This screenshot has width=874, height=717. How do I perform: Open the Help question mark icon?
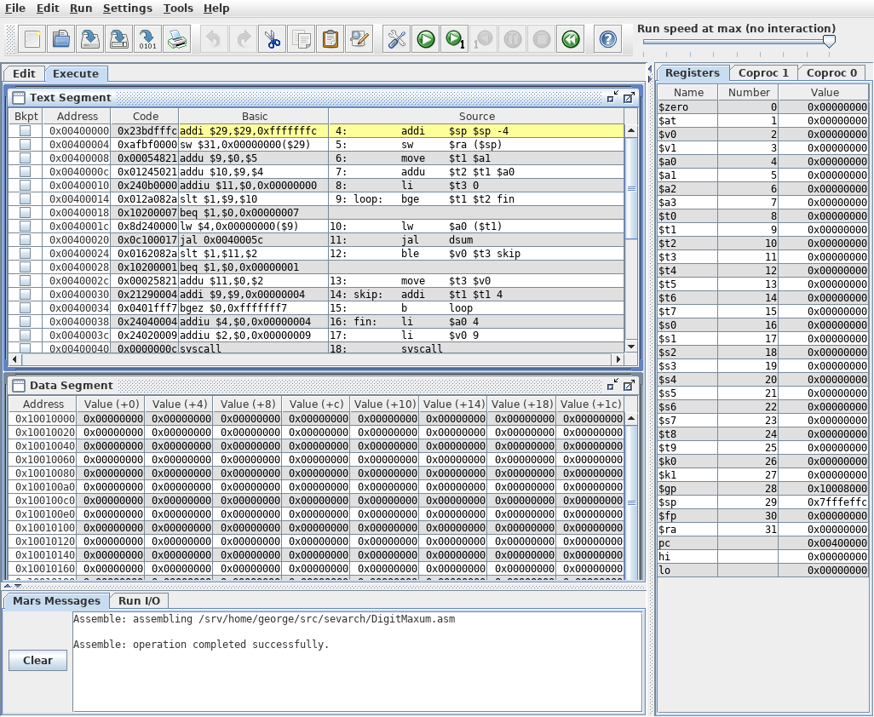click(607, 39)
